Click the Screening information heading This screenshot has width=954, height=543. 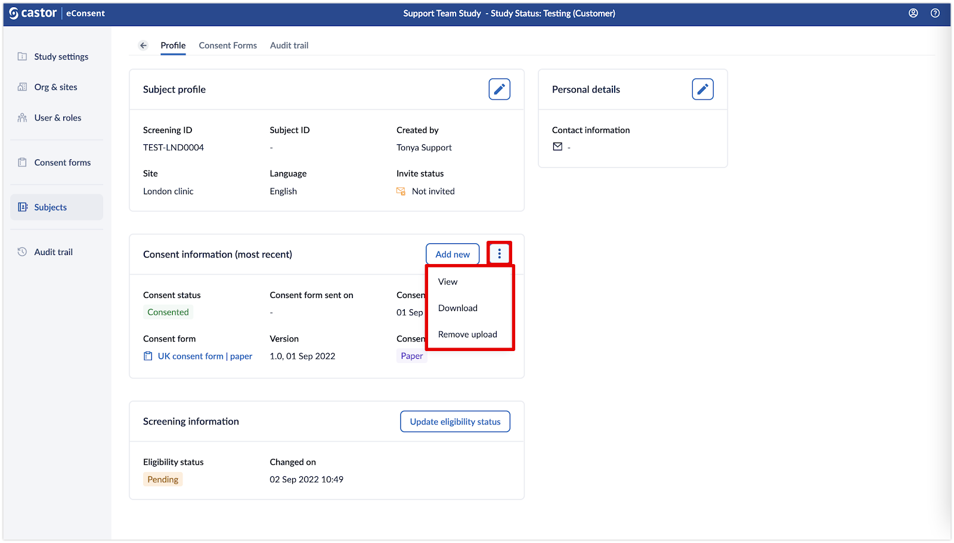[191, 421]
